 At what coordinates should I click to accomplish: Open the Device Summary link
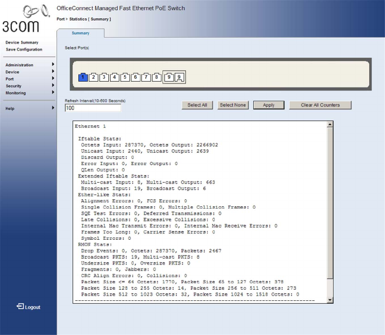pos(22,42)
